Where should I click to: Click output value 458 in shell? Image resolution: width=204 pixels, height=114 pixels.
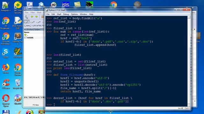49,25
